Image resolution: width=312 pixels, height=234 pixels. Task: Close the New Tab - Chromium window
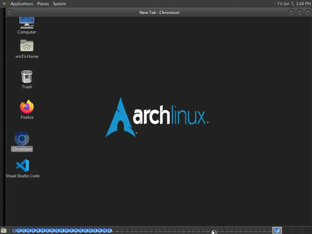pyautogui.click(x=308, y=12)
